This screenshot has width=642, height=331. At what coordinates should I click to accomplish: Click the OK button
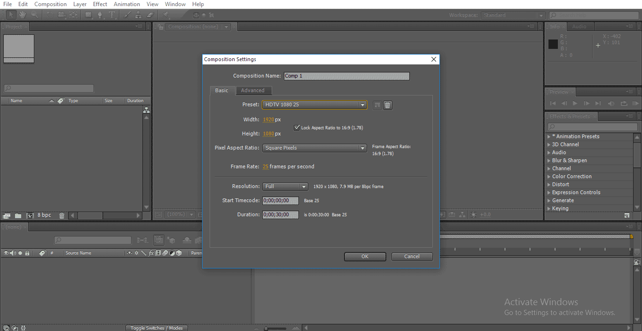[365, 256]
